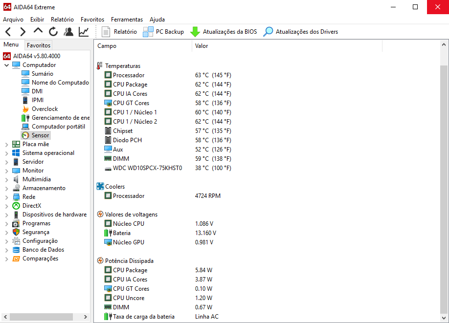Expand the Sistema operacional node

(6, 153)
